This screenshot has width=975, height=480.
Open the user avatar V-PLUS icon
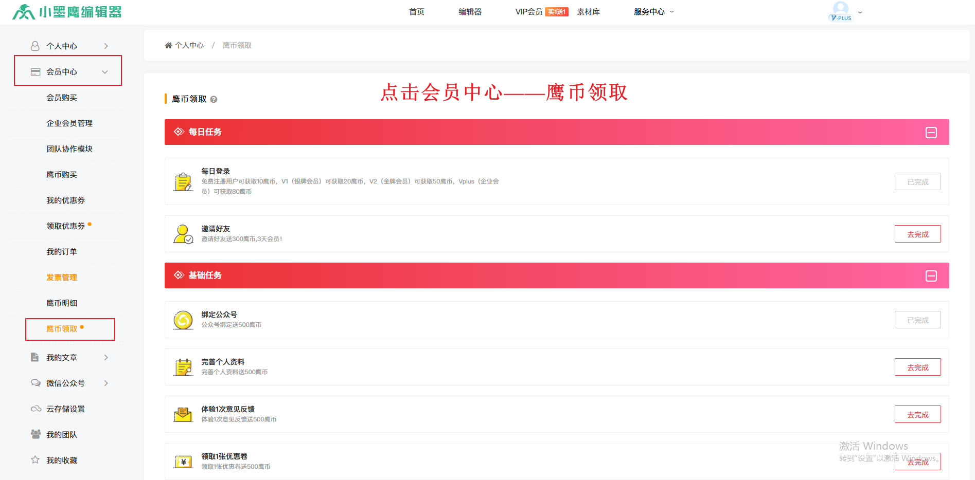tap(841, 11)
